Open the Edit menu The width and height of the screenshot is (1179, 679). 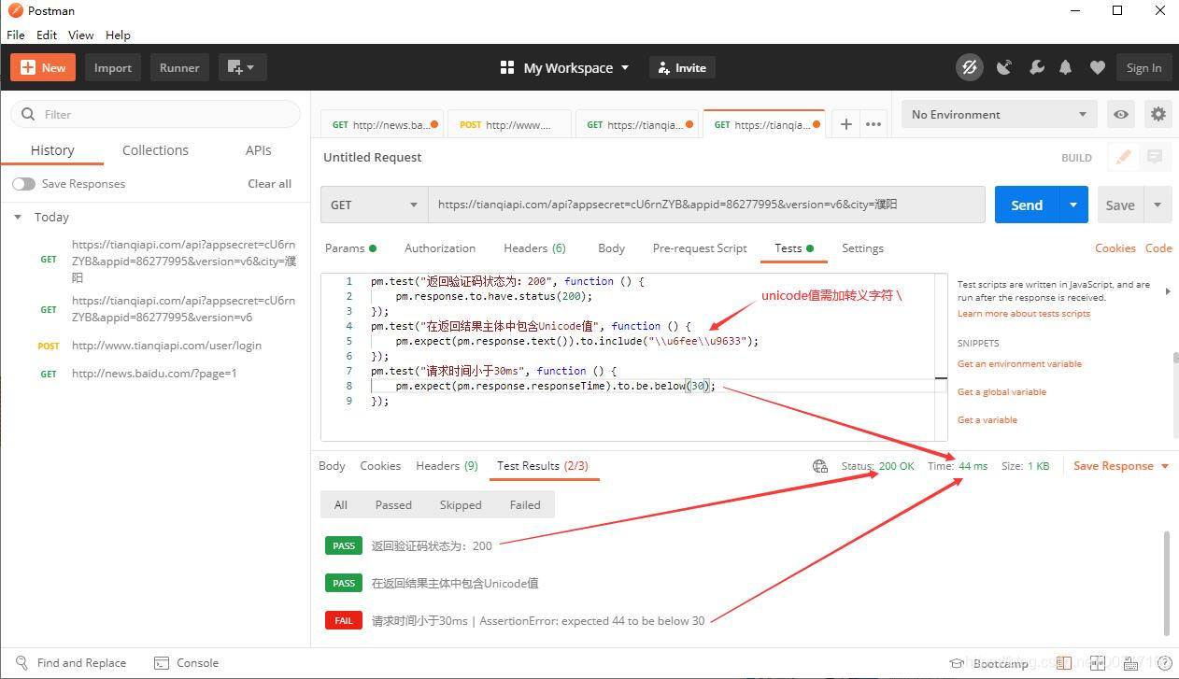(47, 35)
